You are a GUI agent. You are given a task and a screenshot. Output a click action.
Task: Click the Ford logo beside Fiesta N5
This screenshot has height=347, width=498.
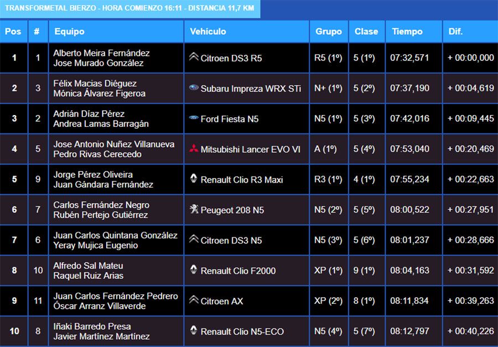(x=194, y=118)
